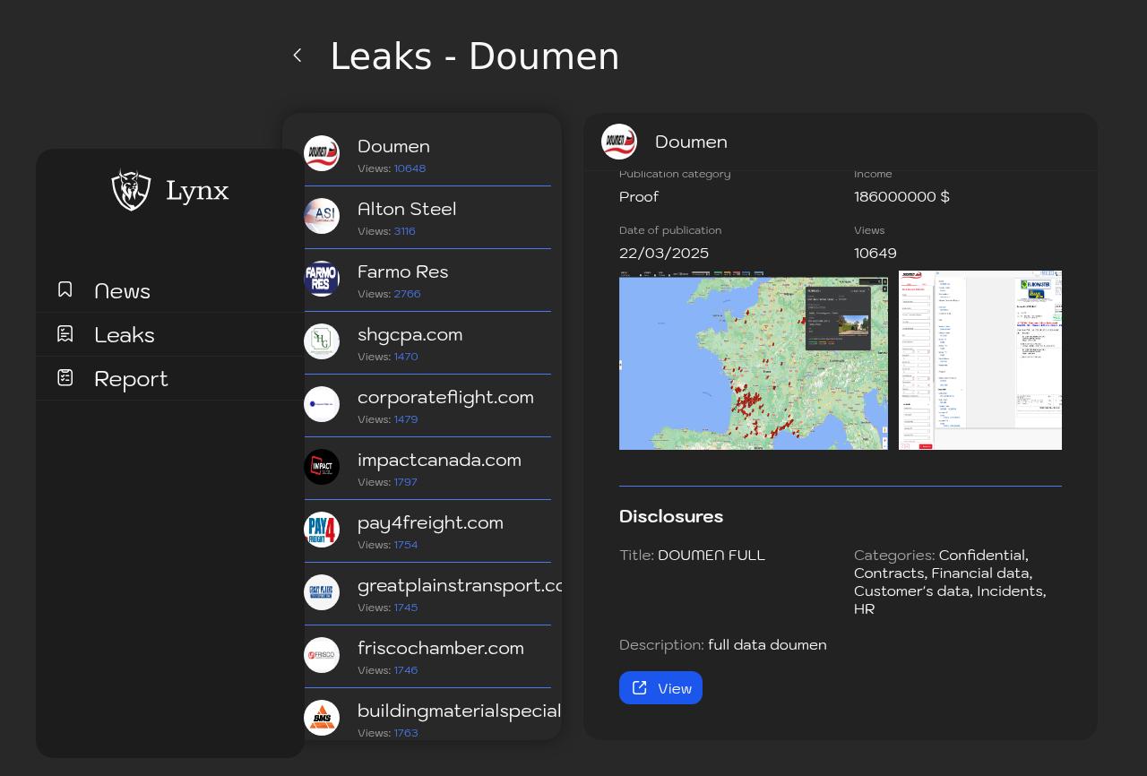Click the Categories list text

[x=950, y=582]
